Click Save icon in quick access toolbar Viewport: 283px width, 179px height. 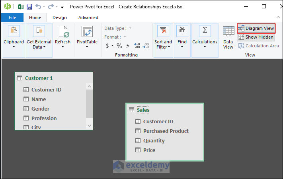(29, 7)
